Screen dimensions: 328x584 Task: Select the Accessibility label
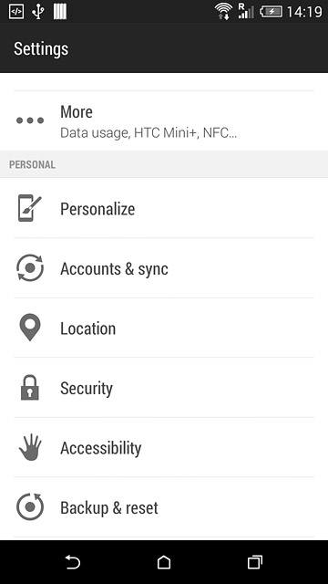click(101, 448)
